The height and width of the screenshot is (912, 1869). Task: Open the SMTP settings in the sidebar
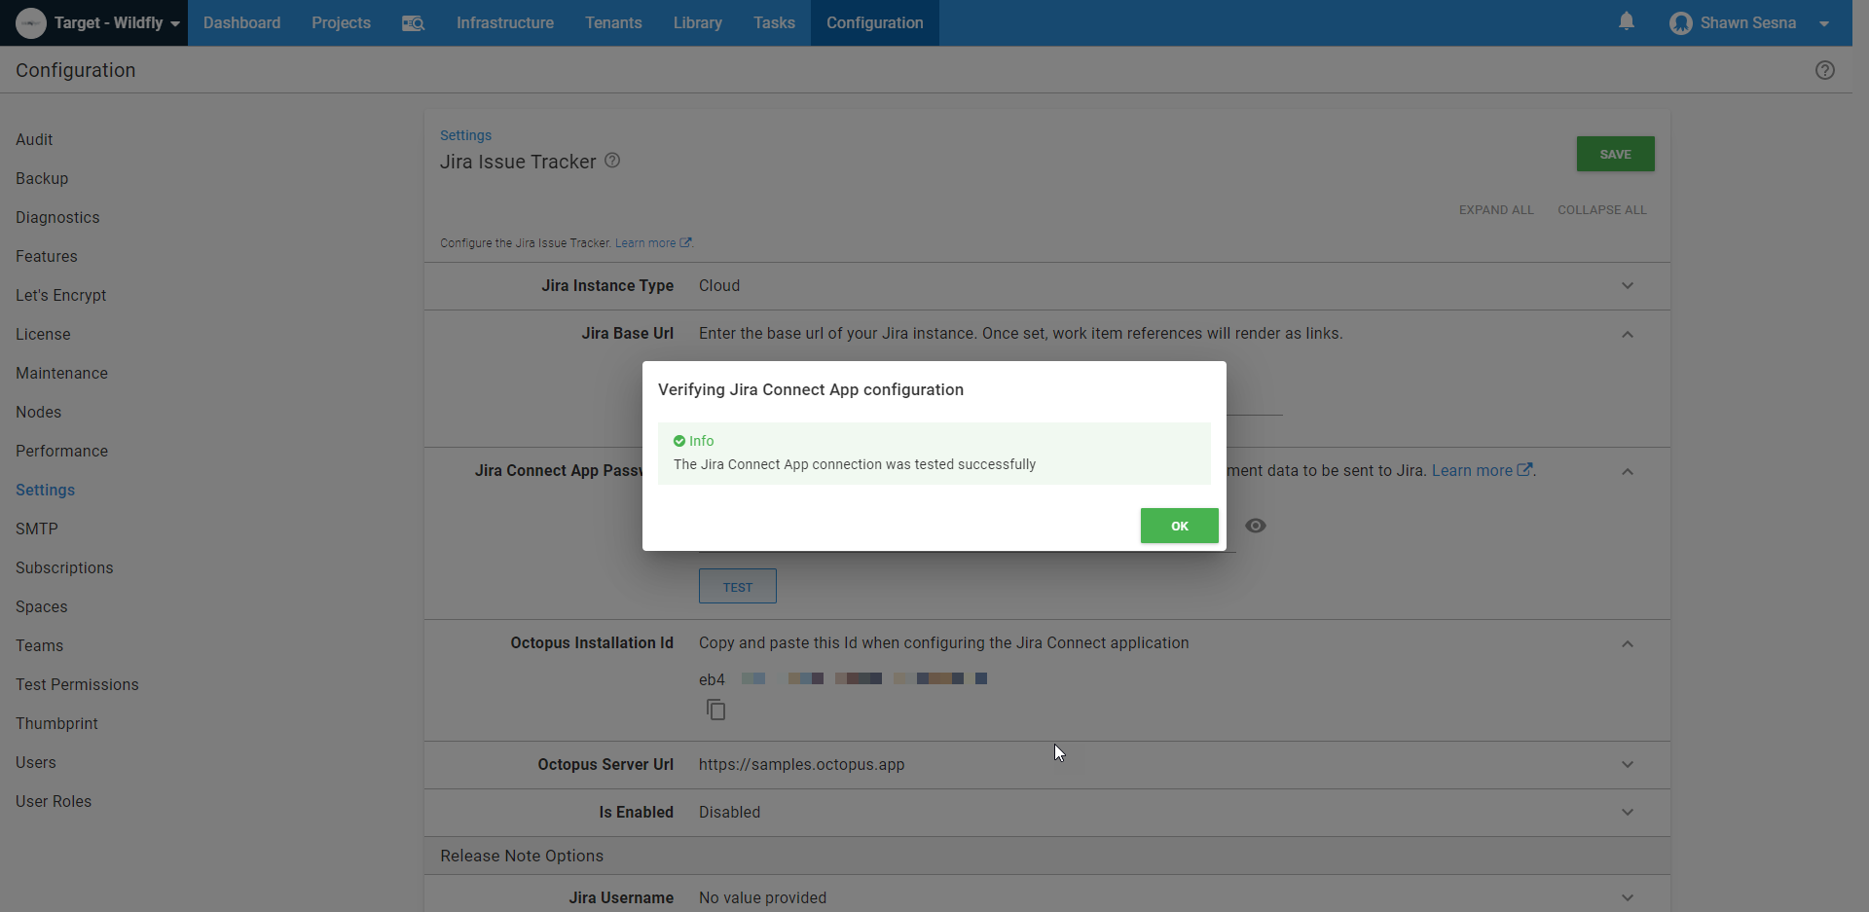(36, 529)
